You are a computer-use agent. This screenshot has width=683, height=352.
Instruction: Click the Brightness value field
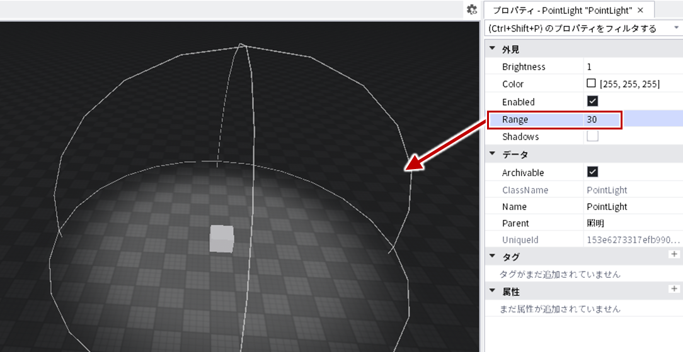click(x=633, y=67)
